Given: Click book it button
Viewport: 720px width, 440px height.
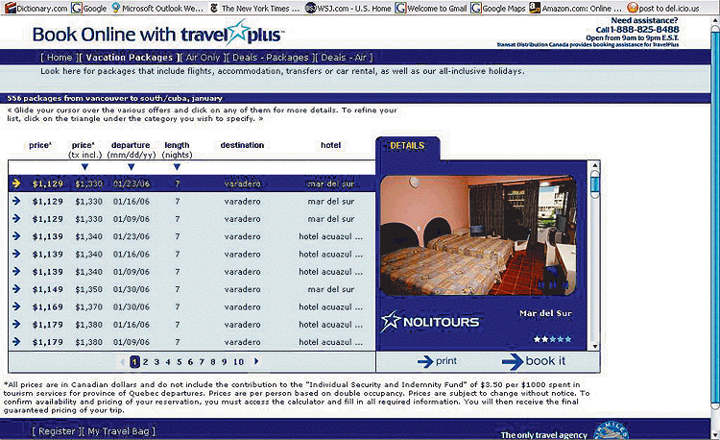Looking at the screenshot, I should click(534, 361).
